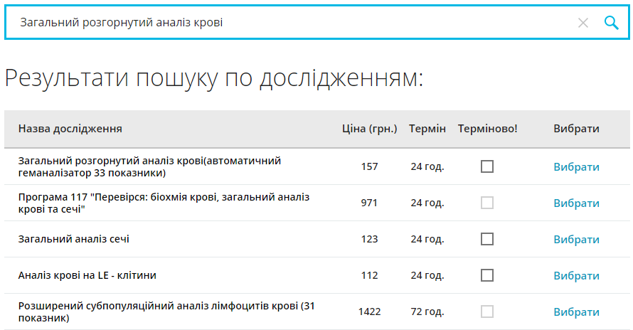Click the Термін column header

[427, 129]
